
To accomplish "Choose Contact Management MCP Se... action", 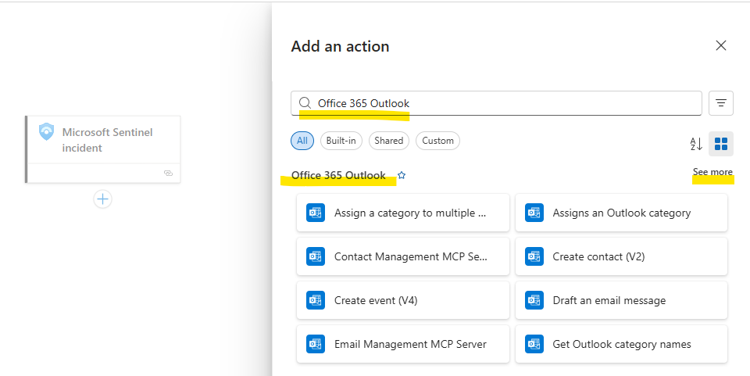I will tap(403, 256).
